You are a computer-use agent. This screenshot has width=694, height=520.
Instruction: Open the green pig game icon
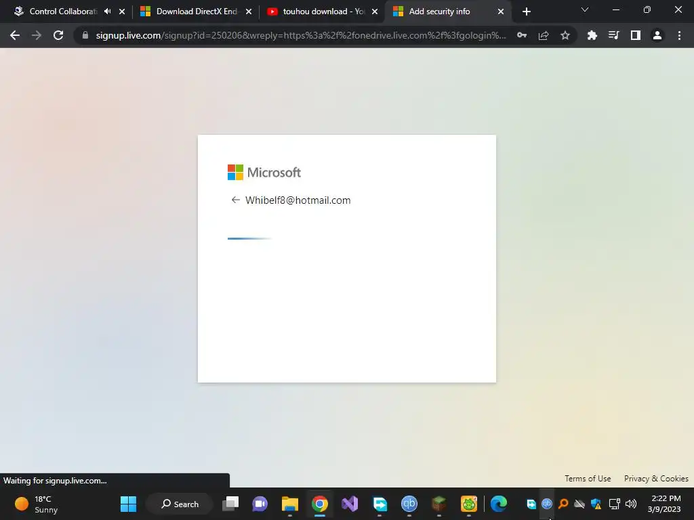pos(469,504)
